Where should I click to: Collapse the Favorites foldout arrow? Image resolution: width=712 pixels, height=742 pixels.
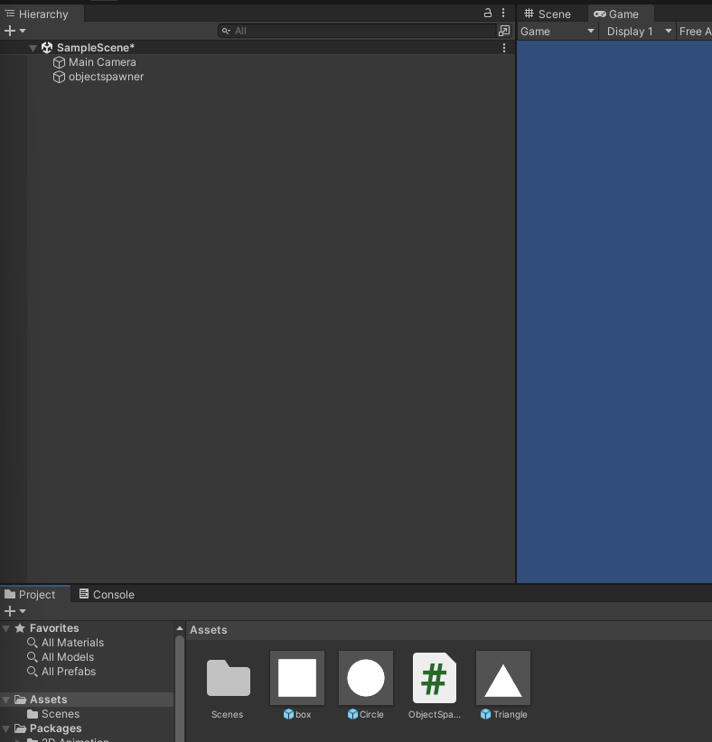coord(6,629)
